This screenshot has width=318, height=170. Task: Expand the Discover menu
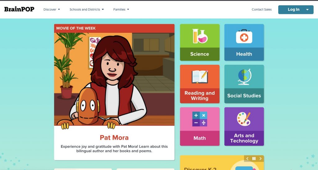(52, 10)
